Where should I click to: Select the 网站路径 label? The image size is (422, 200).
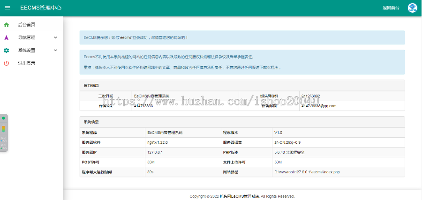[230, 172]
